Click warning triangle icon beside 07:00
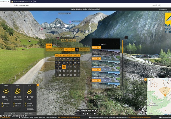Screen dimensions: 171x119 [99, 59]
